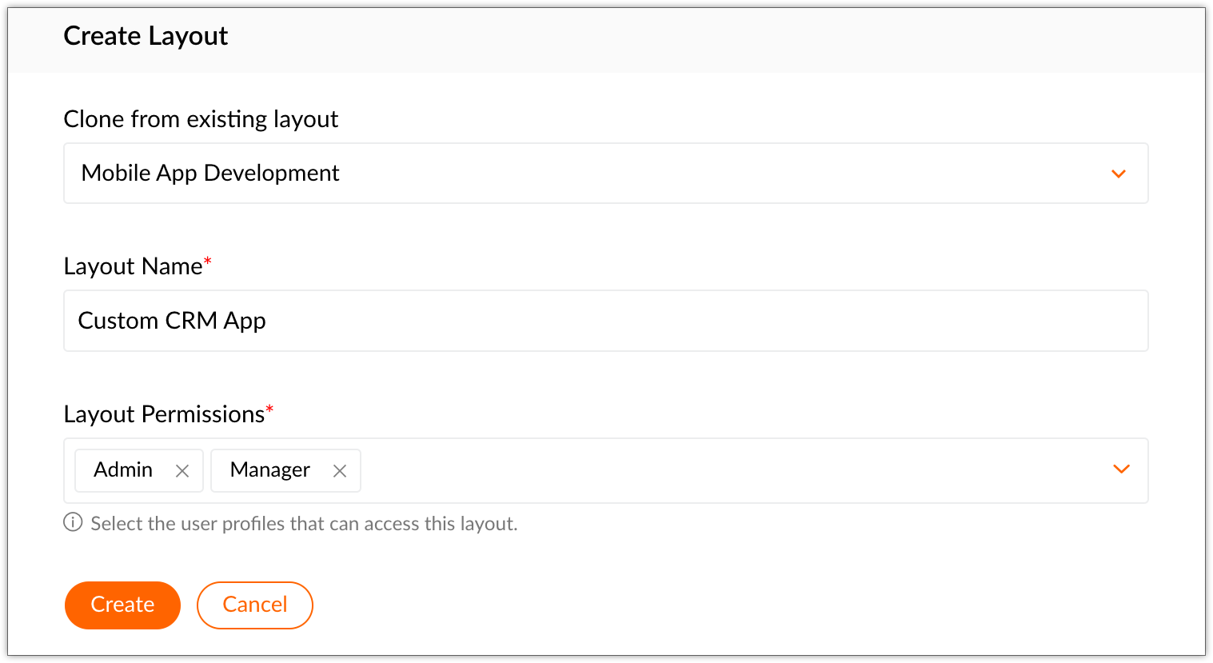Image resolution: width=1213 pixels, height=663 pixels.
Task: Remove the Admin profile chip
Action: click(182, 471)
